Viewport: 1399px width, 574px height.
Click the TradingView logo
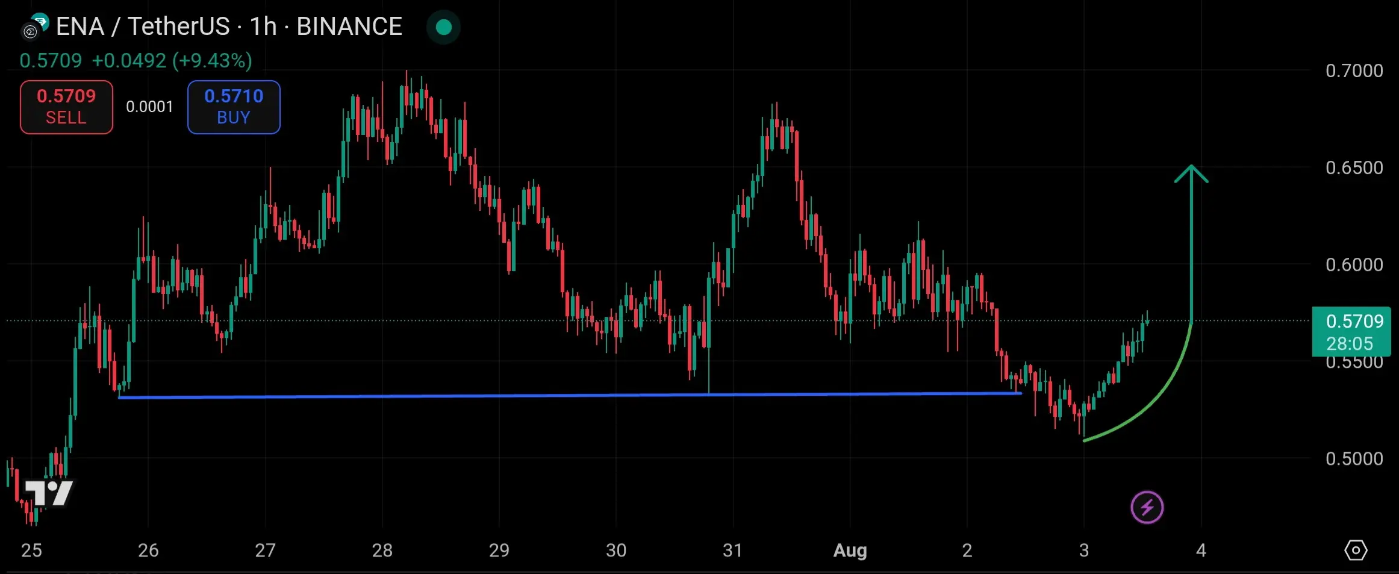point(49,493)
